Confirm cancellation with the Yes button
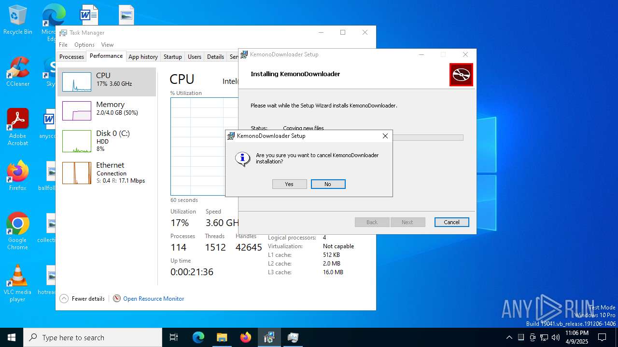The width and height of the screenshot is (618, 347). [x=289, y=184]
